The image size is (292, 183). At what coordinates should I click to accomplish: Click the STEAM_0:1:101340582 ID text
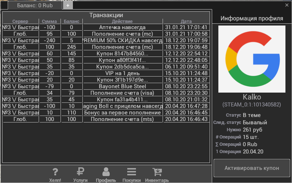coord(252,105)
